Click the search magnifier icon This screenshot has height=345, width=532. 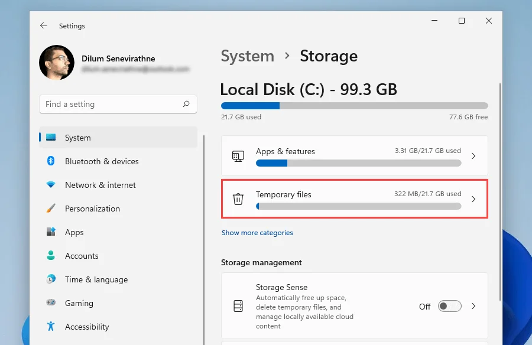[186, 104]
